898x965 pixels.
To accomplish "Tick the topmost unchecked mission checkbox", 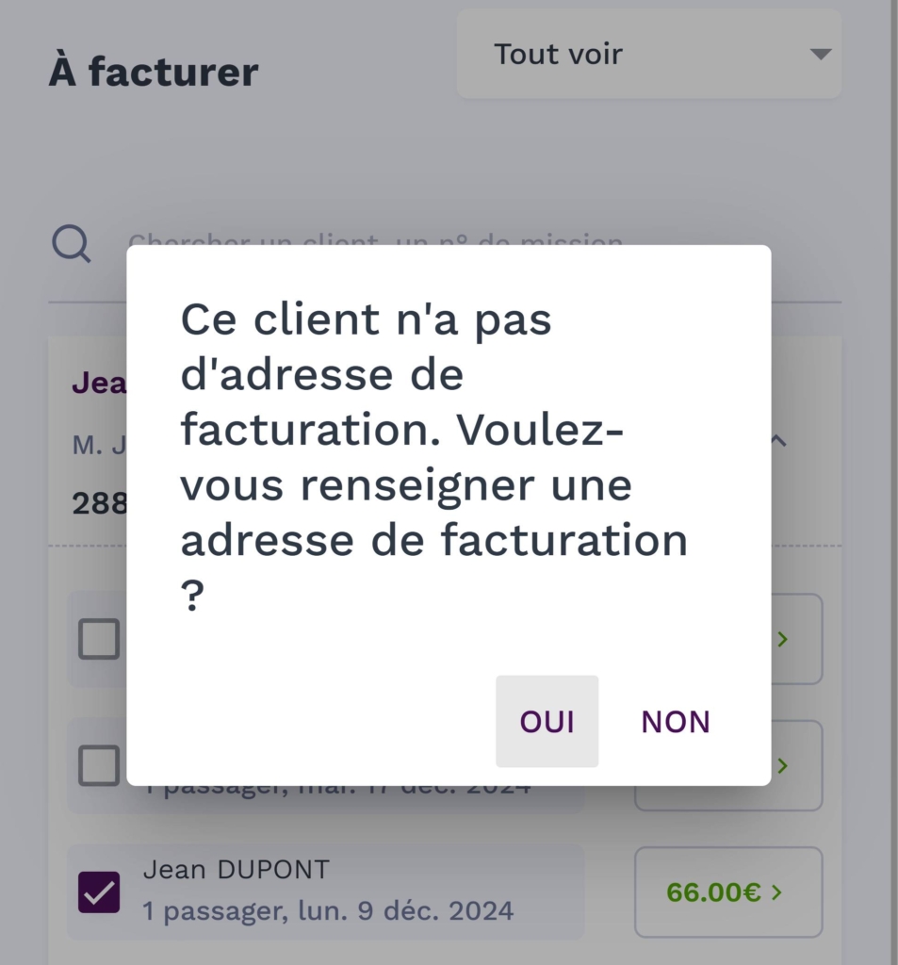I will click(99, 639).
